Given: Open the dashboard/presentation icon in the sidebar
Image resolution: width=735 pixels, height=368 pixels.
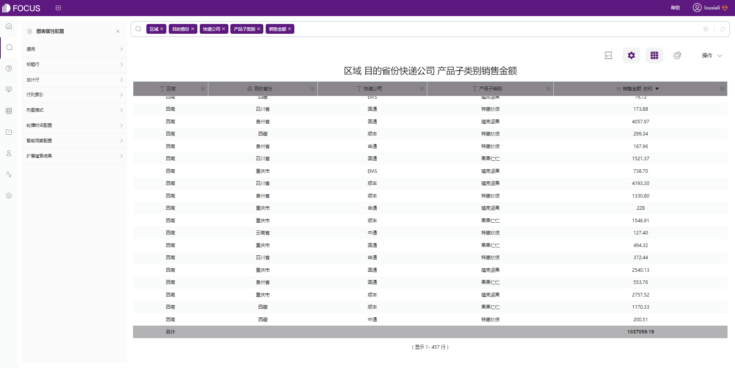Looking at the screenshot, I should 9,90.
